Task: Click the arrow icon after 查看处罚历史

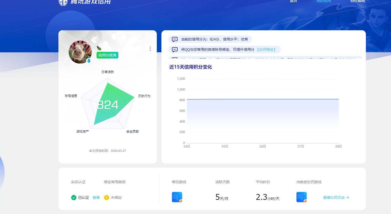Action: pos(348,198)
